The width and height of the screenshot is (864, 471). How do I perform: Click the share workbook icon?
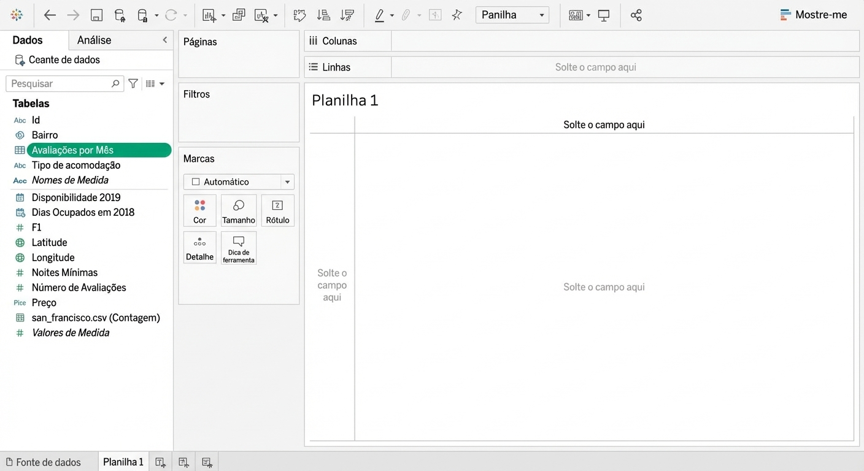pyautogui.click(x=636, y=15)
